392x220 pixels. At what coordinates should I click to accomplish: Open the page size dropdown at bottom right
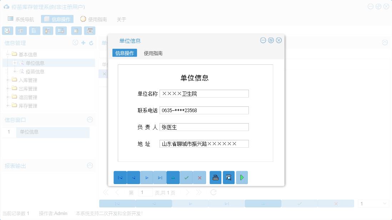(373, 203)
